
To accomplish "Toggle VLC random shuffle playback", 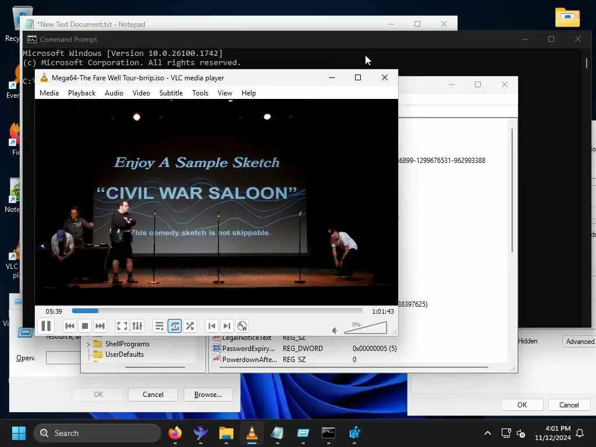I will click(x=190, y=326).
